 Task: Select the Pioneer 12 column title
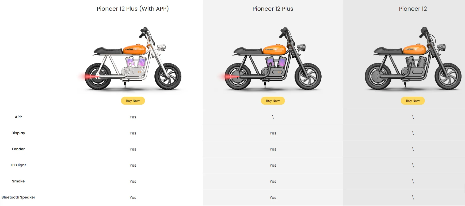tap(413, 9)
